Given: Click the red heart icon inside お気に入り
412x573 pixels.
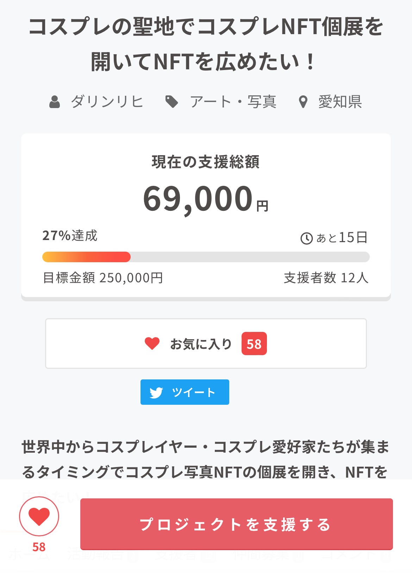Looking at the screenshot, I should [x=152, y=344].
